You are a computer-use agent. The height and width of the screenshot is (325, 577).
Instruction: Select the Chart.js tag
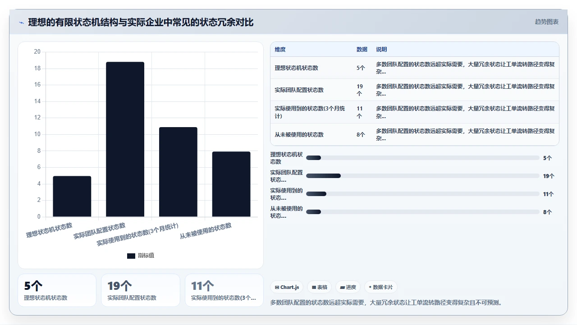pos(287,287)
